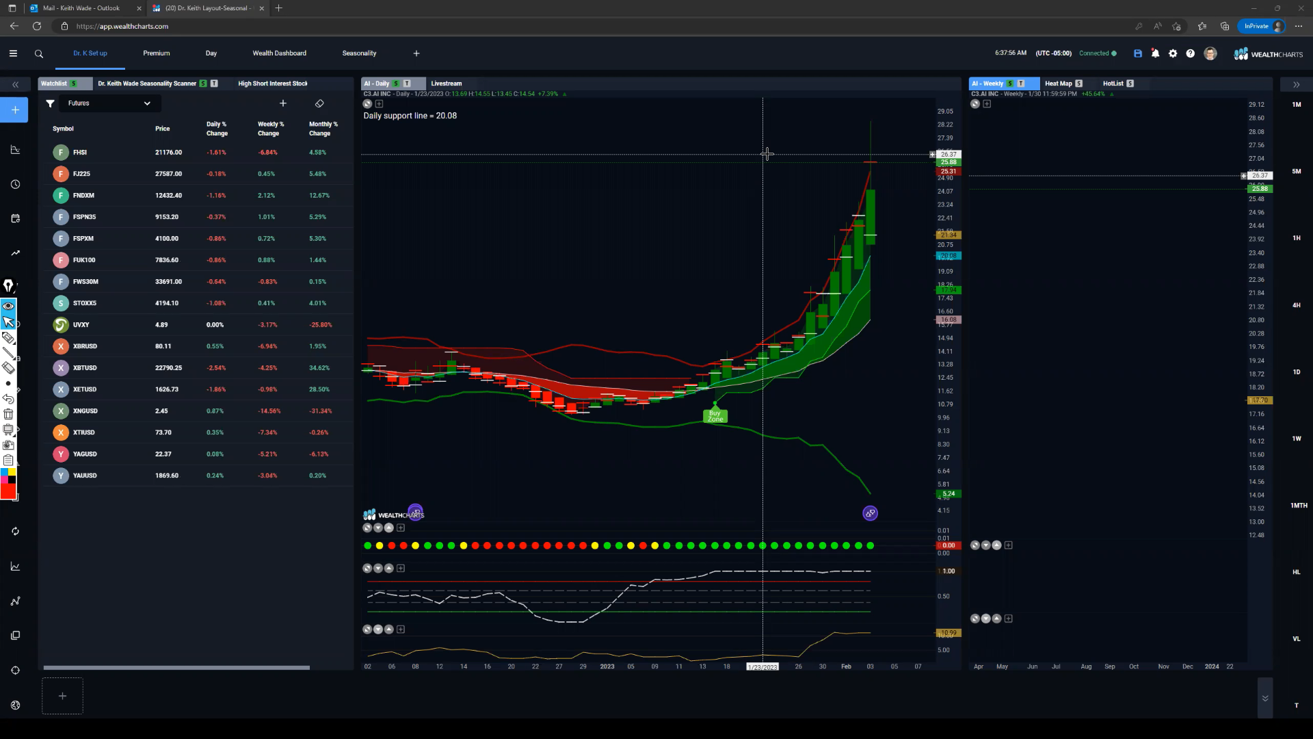
Task: Open the Futures watchlist dropdown
Action: (109, 103)
